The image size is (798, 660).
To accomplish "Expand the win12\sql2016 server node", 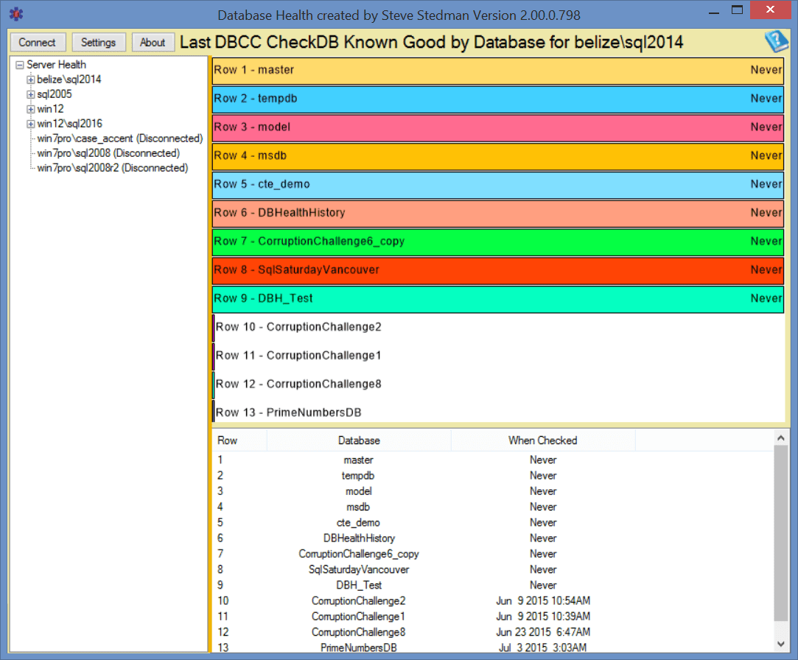I will point(31,124).
